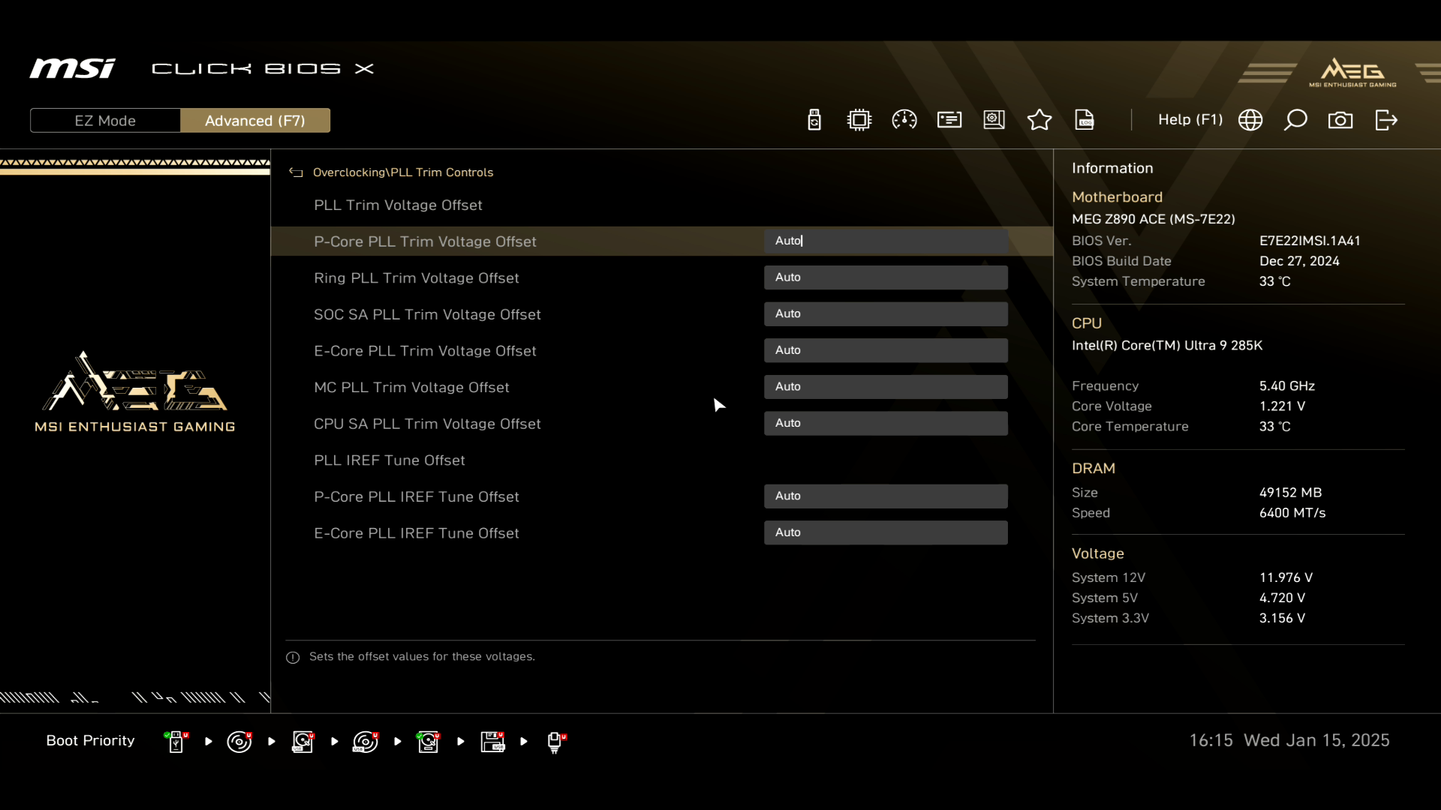Click the exit BIOS icon
Viewport: 1441px width, 810px height.
pyautogui.click(x=1386, y=120)
